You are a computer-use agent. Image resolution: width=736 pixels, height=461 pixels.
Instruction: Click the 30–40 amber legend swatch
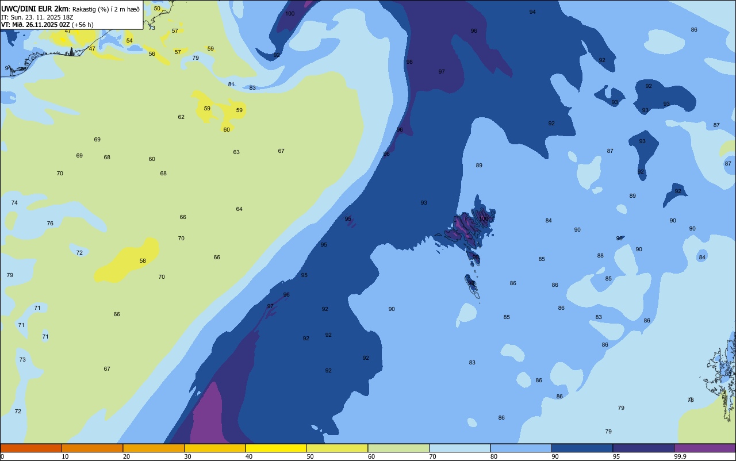[x=214, y=448]
